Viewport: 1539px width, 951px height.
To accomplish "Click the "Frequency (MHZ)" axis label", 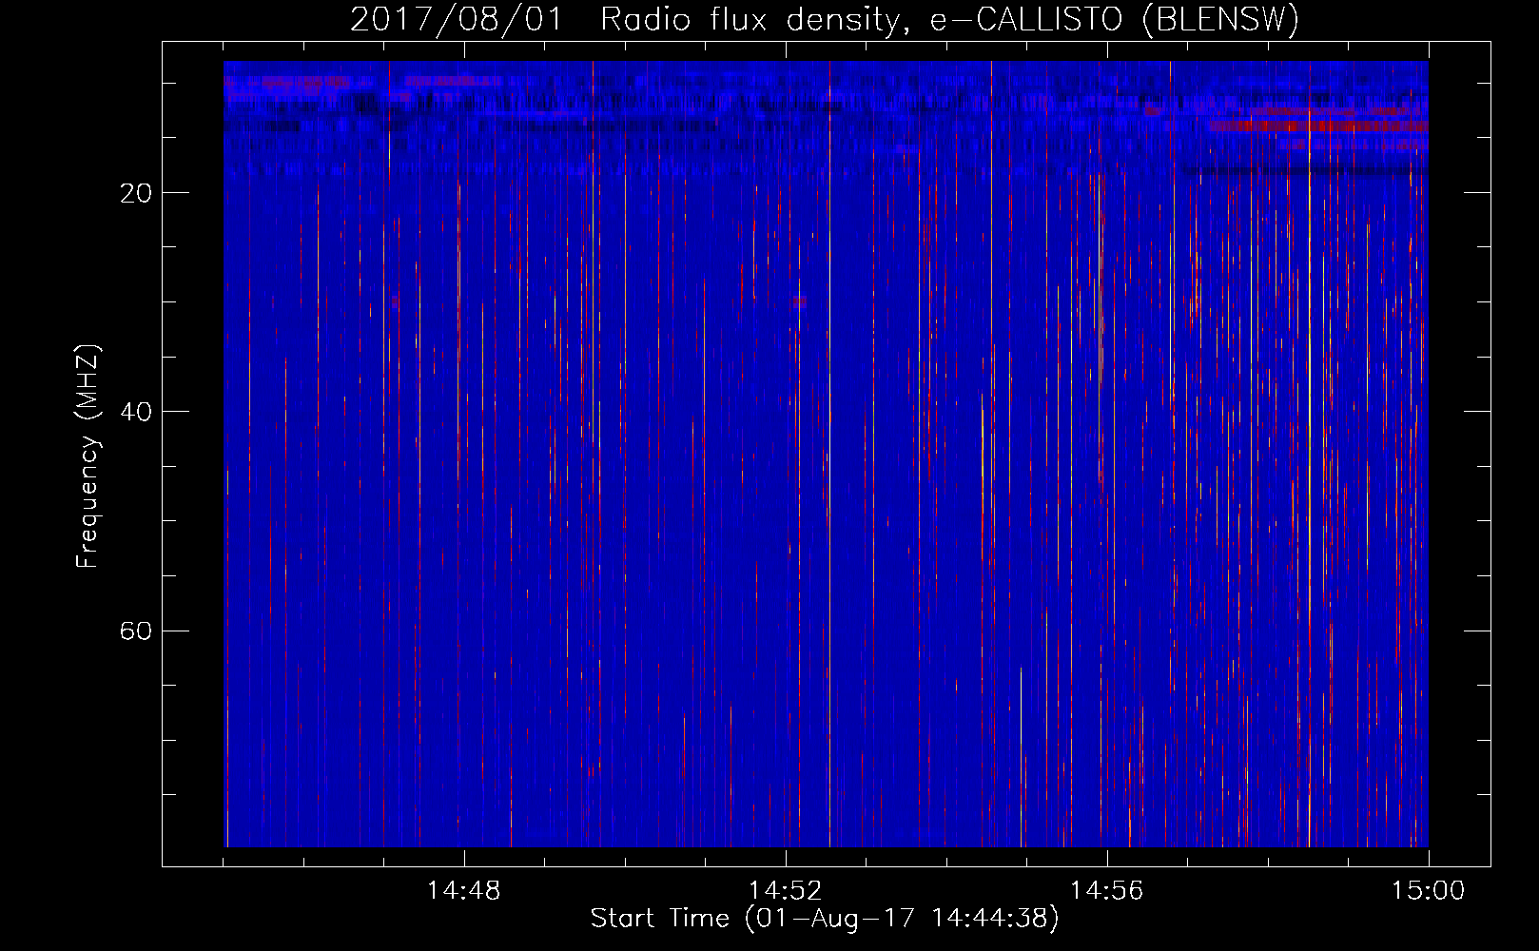I will pos(88,456).
